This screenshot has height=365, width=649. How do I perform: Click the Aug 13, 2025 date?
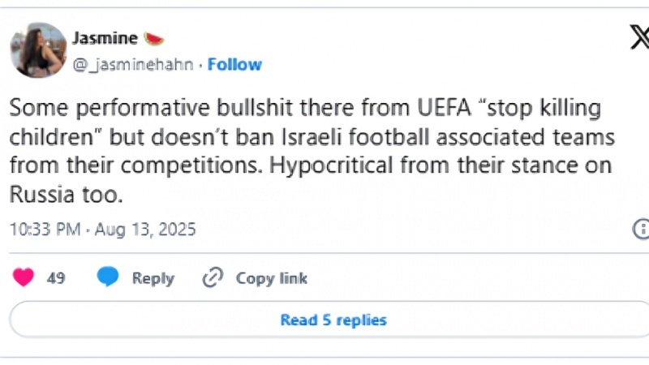[x=146, y=230]
